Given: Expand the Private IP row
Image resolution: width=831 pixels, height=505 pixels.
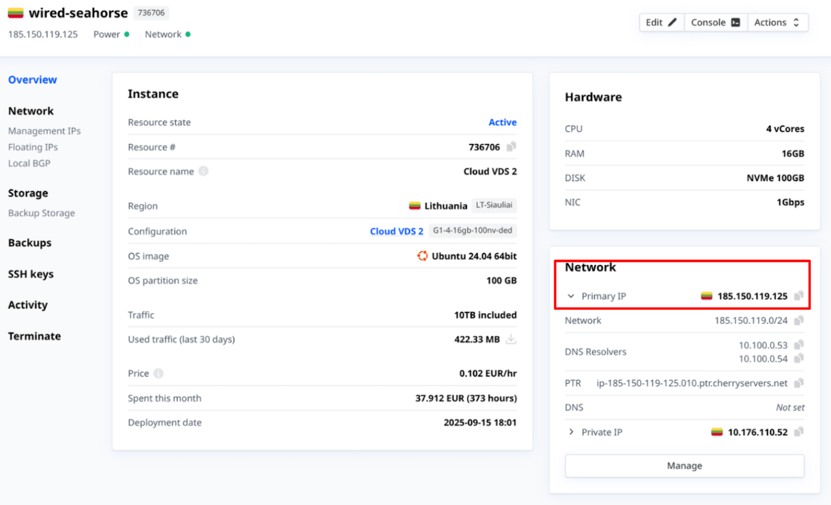Looking at the screenshot, I should [x=571, y=432].
